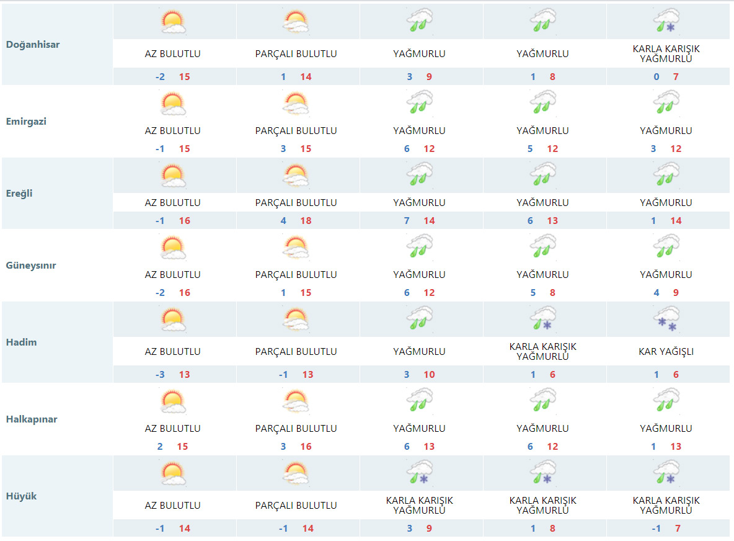The height and width of the screenshot is (541, 734).
Task: Go to the Güneysınır district link
Action: [x=31, y=266]
